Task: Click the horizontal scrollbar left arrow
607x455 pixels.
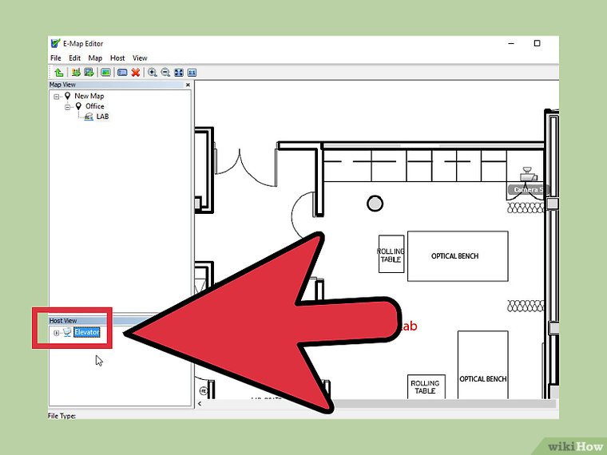Action: coord(199,403)
